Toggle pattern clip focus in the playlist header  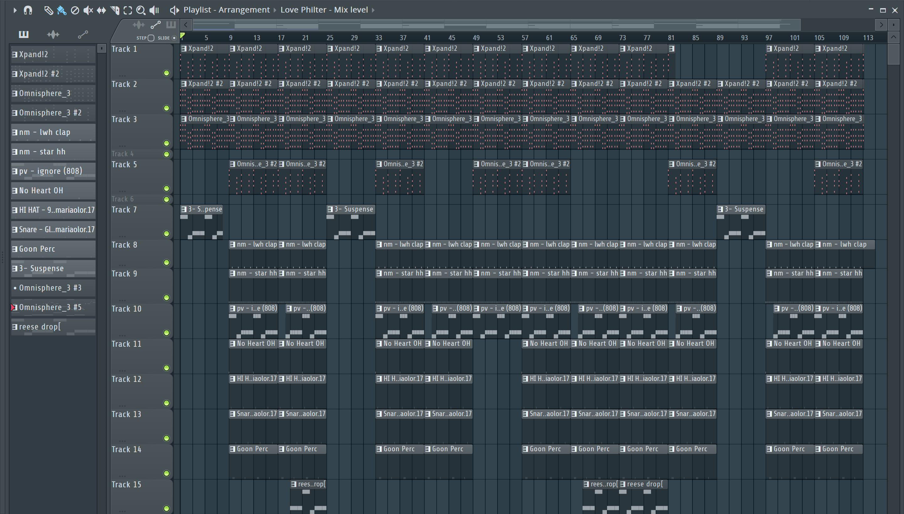171,24
